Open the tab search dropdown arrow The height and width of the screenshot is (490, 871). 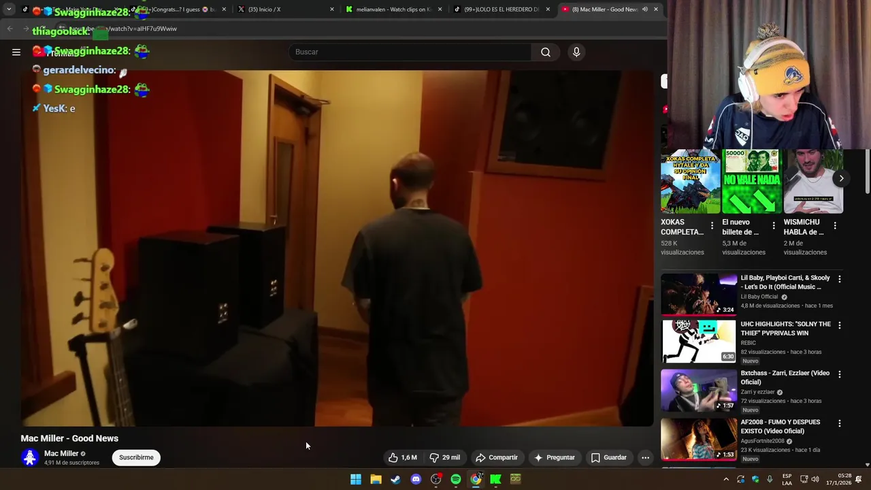click(9, 10)
